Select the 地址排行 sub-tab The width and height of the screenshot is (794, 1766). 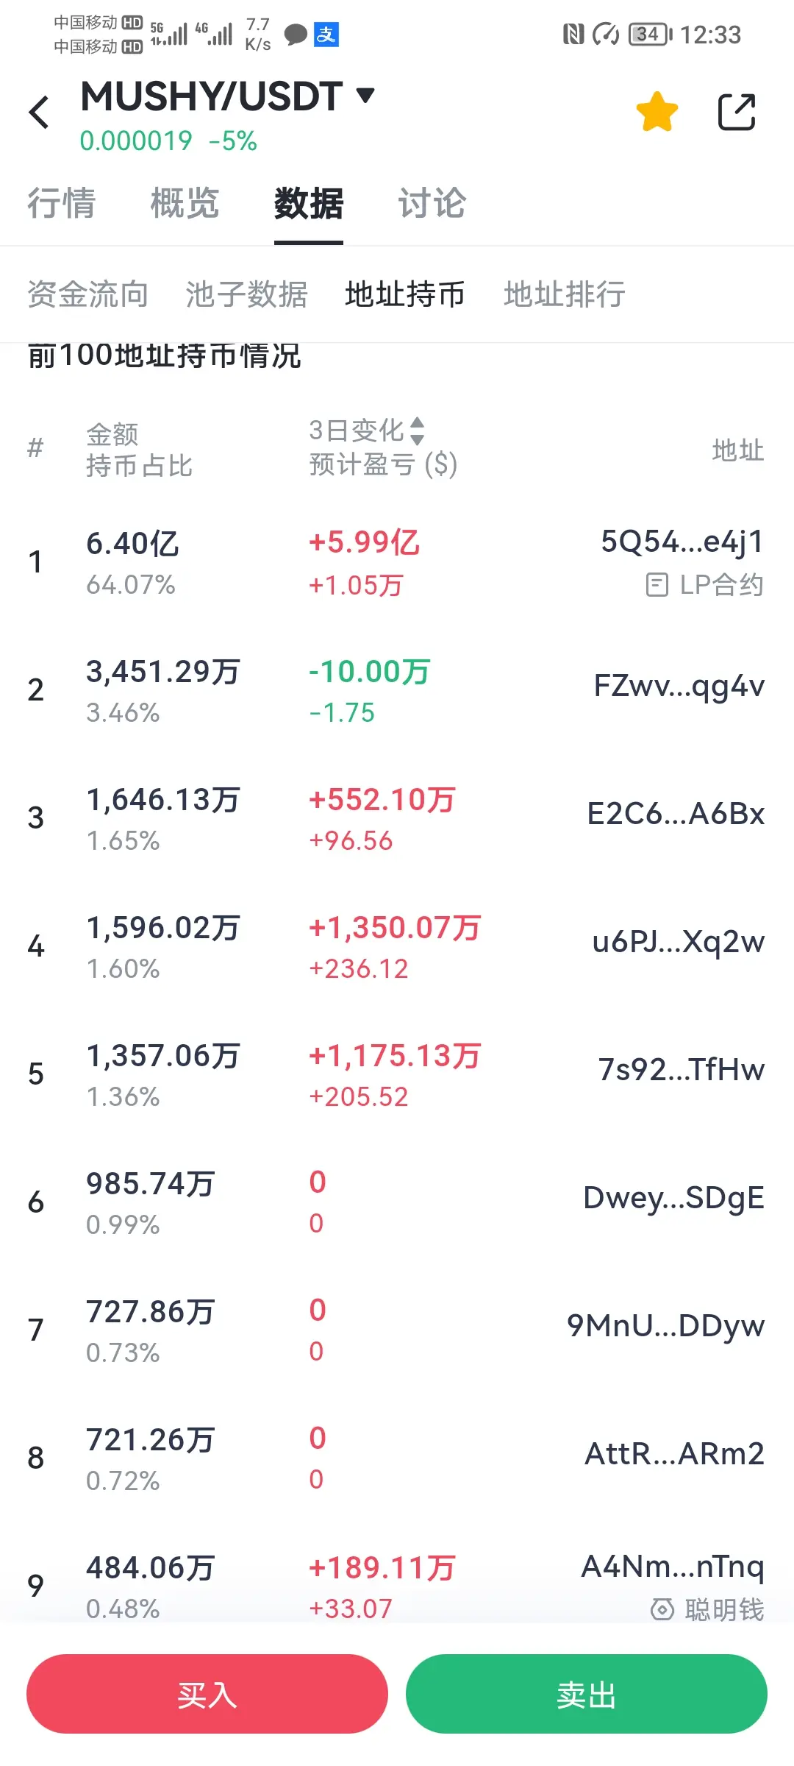point(565,294)
